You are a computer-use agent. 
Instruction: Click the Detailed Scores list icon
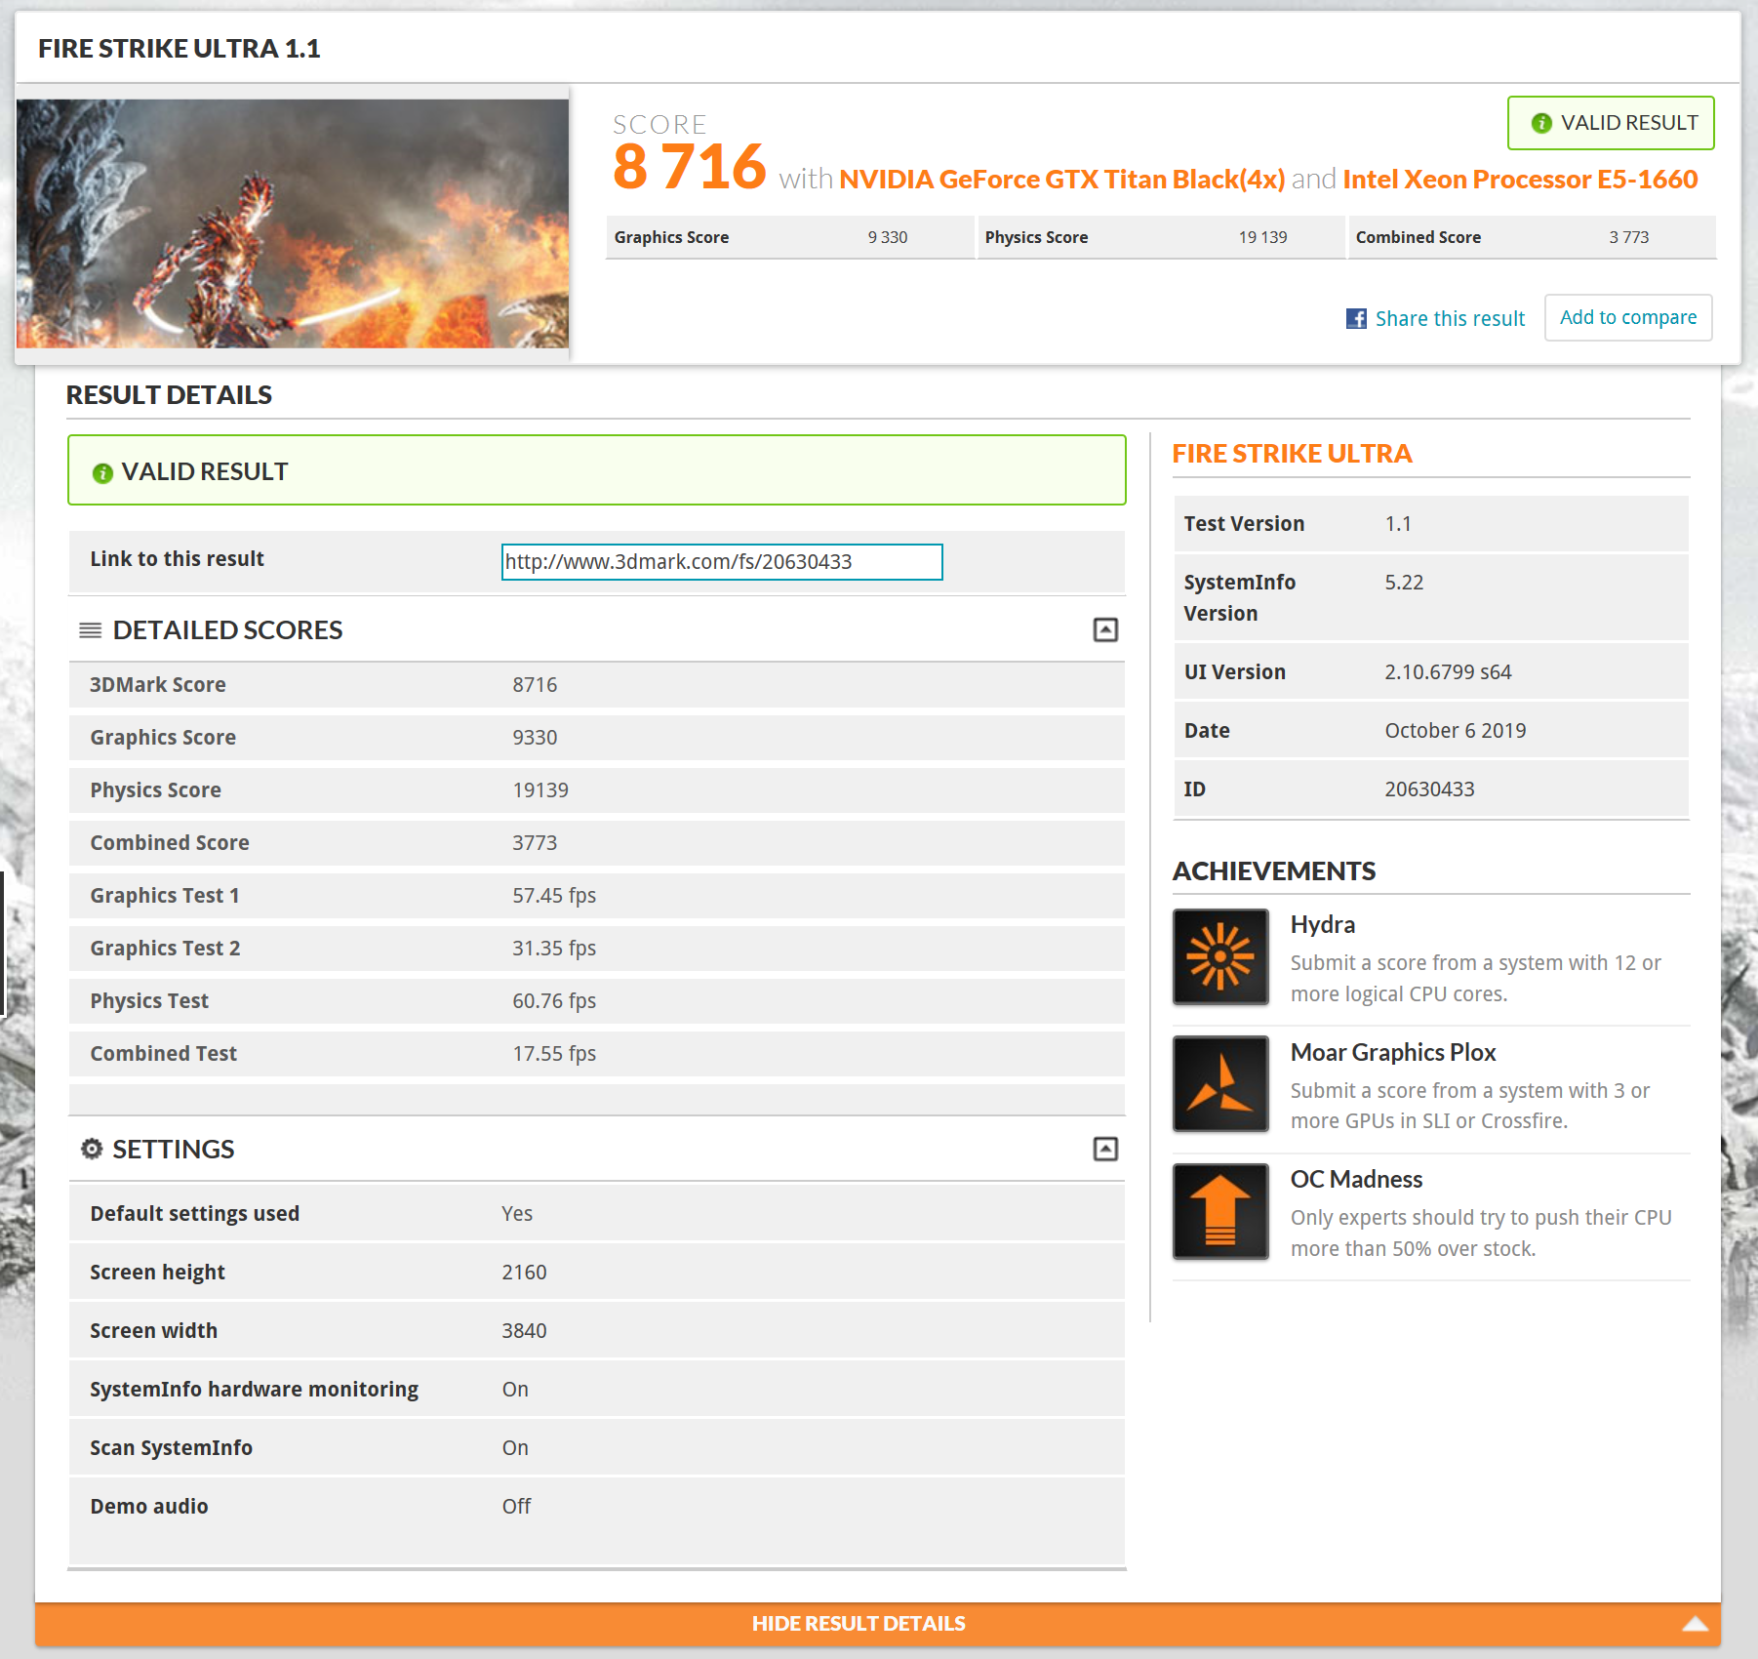(x=90, y=630)
